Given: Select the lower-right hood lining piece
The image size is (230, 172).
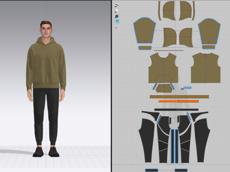Looking at the screenshot, I should pyautogui.click(x=186, y=37).
